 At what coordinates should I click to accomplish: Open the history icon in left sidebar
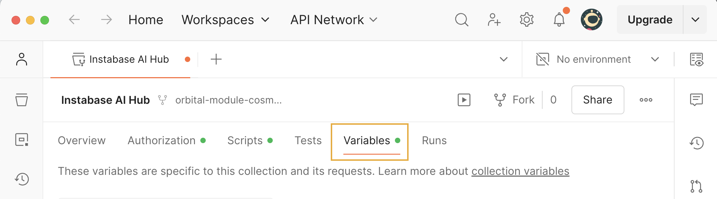coord(22,179)
